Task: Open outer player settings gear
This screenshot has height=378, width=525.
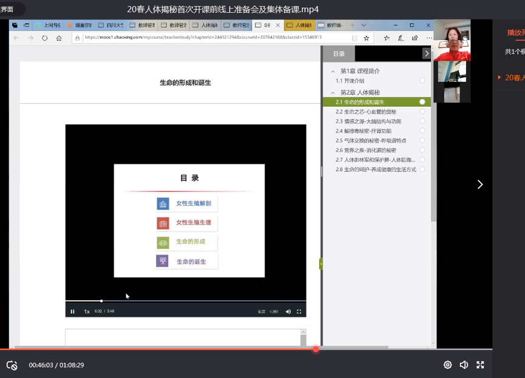Action: (447, 365)
